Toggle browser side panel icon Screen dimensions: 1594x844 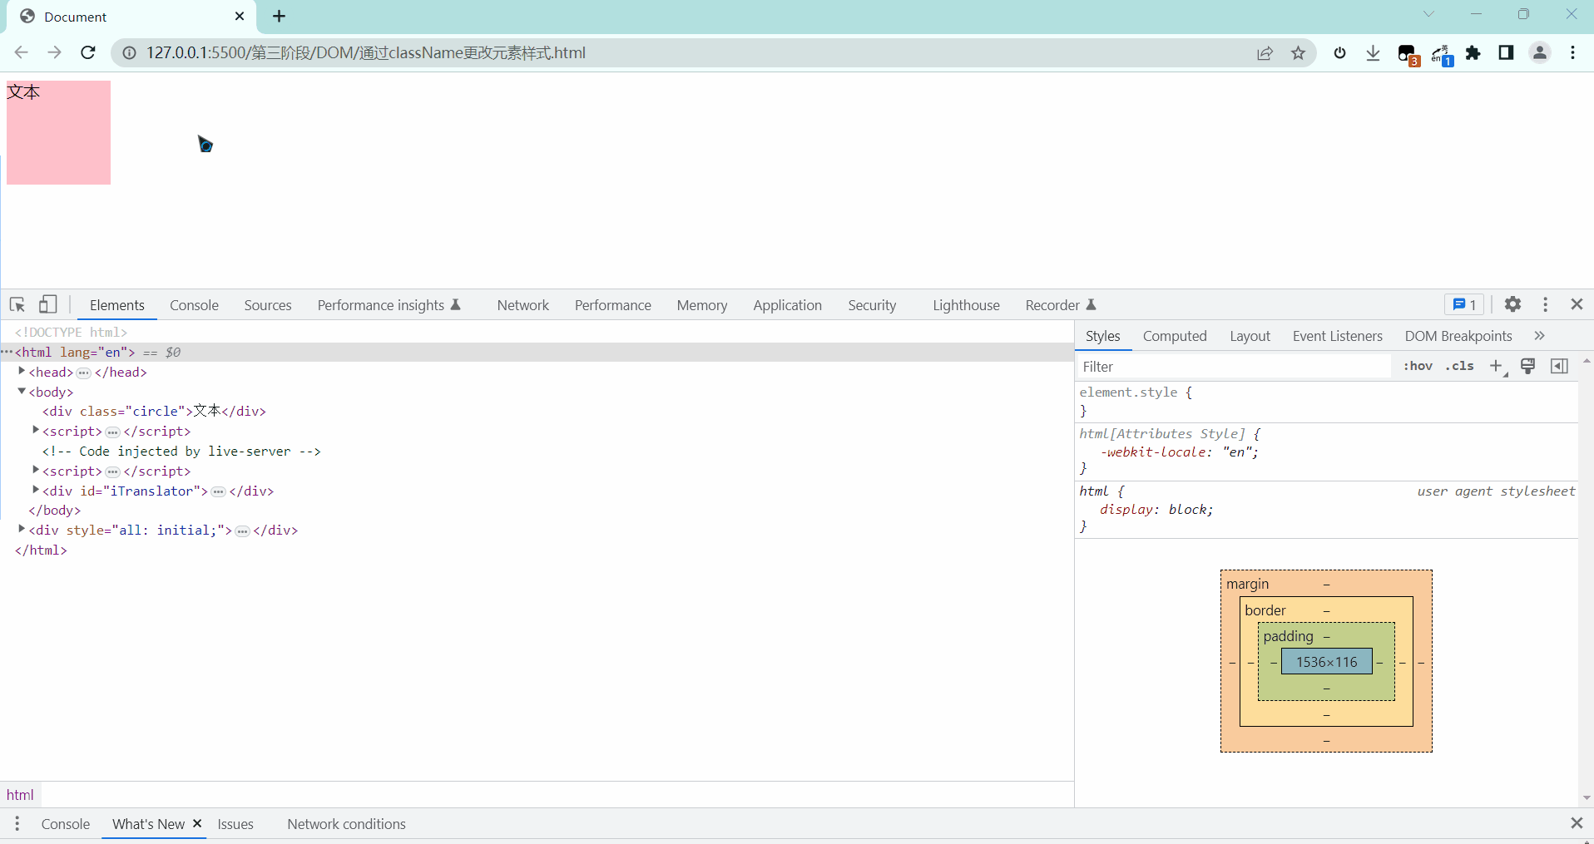(x=1506, y=53)
